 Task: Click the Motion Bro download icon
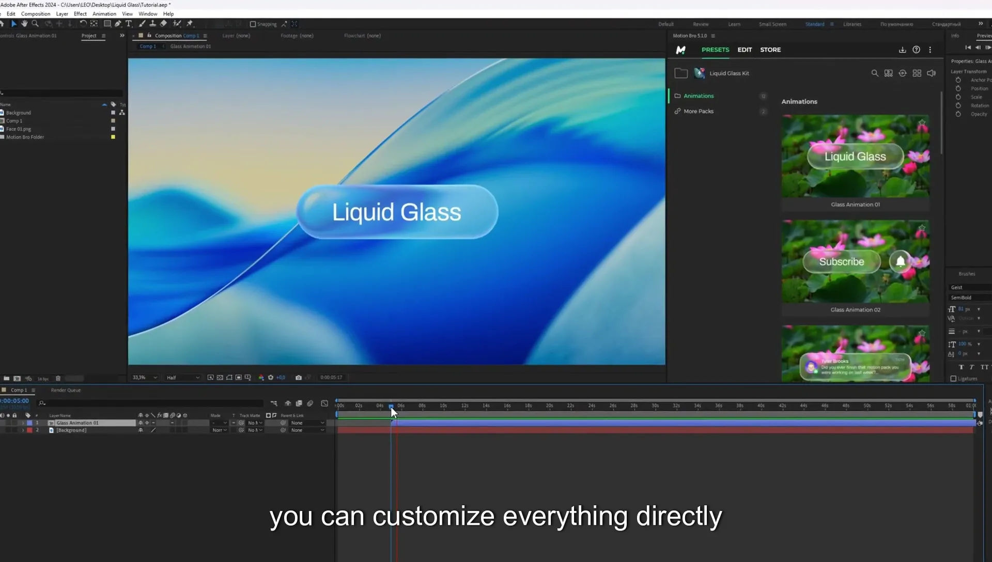pos(902,50)
